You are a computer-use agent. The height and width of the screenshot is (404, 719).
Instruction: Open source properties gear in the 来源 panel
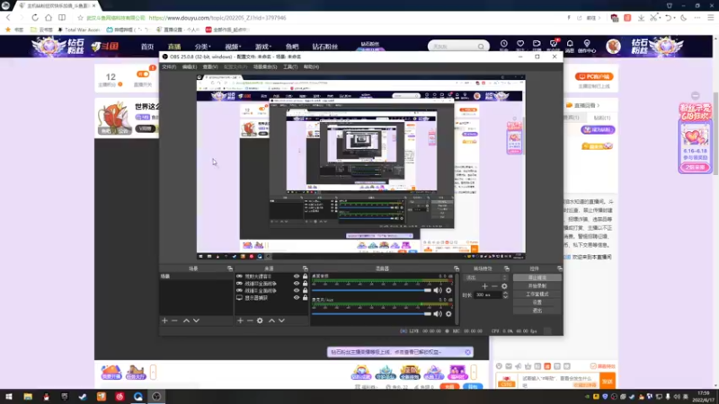coord(260,321)
